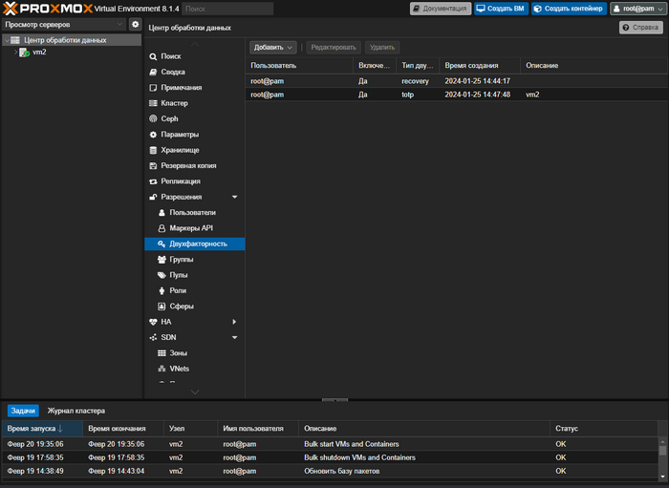Select the Задачи tasks tab
Viewport: 669px width, 488px height.
pos(23,411)
